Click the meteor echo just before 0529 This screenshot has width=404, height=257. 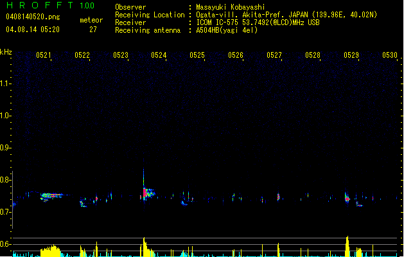pyautogui.click(x=347, y=198)
